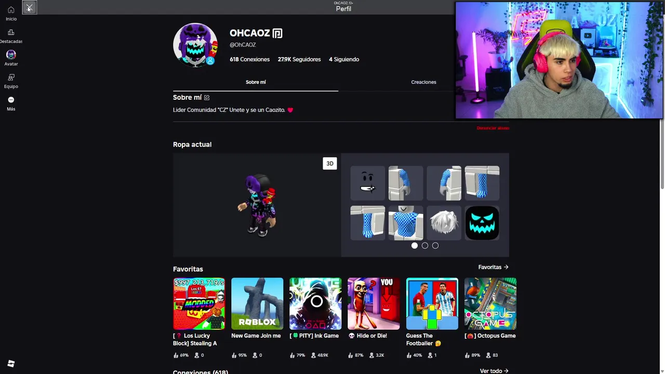This screenshot has height=374, width=665.
Task: Select the blue checkered right arm item
Action: point(444,183)
